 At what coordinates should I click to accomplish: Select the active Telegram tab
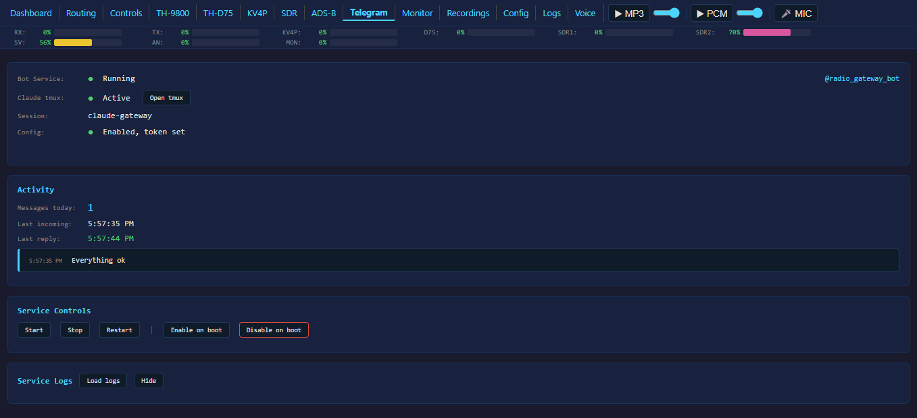(x=369, y=13)
